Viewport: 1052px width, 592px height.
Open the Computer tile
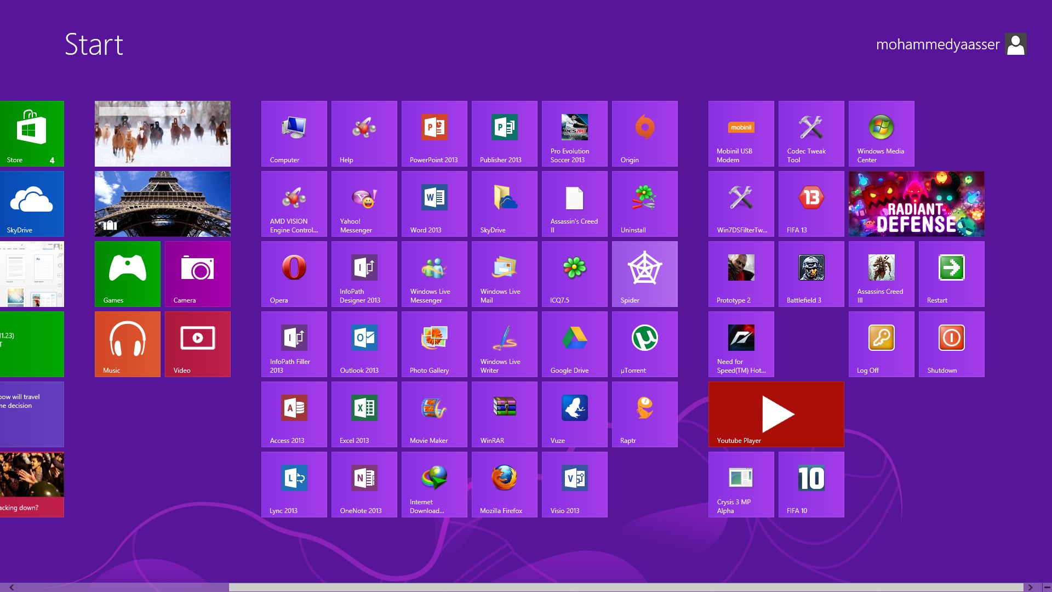[294, 134]
